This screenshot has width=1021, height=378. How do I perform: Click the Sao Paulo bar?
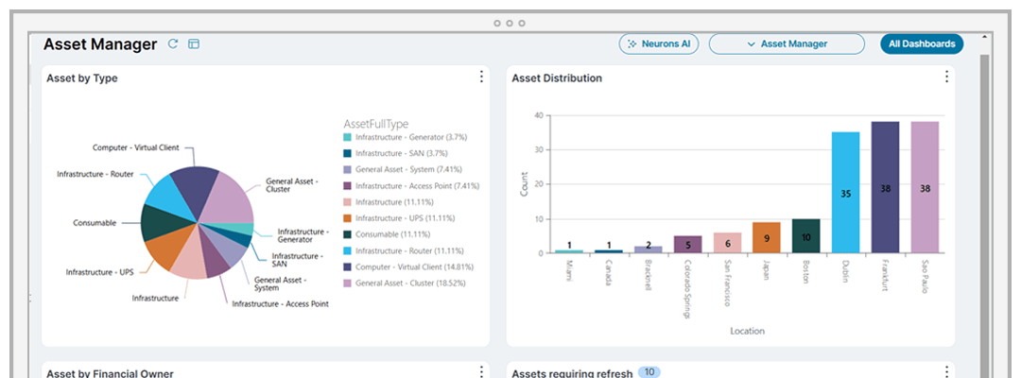[x=925, y=187]
